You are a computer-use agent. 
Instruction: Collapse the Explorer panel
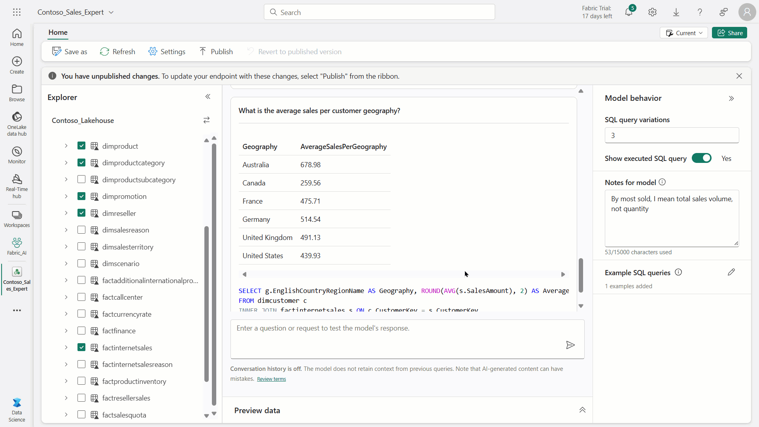208,97
